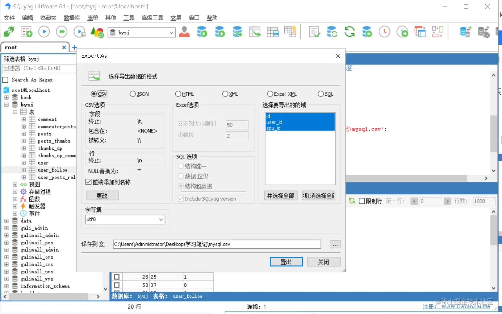
Task: Click the green plug new connection icon
Action: pos(9,32)
